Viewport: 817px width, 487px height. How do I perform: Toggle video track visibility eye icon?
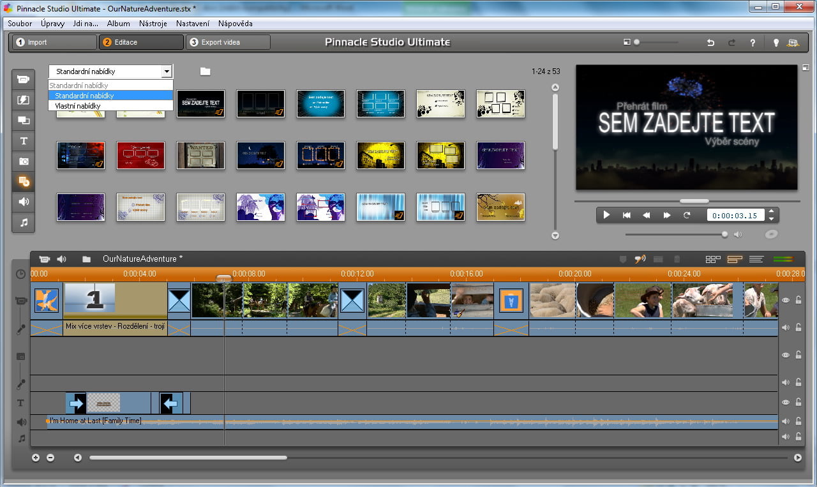786,301
